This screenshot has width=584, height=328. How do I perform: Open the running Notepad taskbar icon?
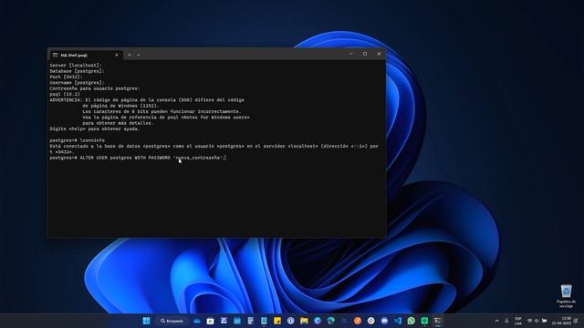coord(264,321)
